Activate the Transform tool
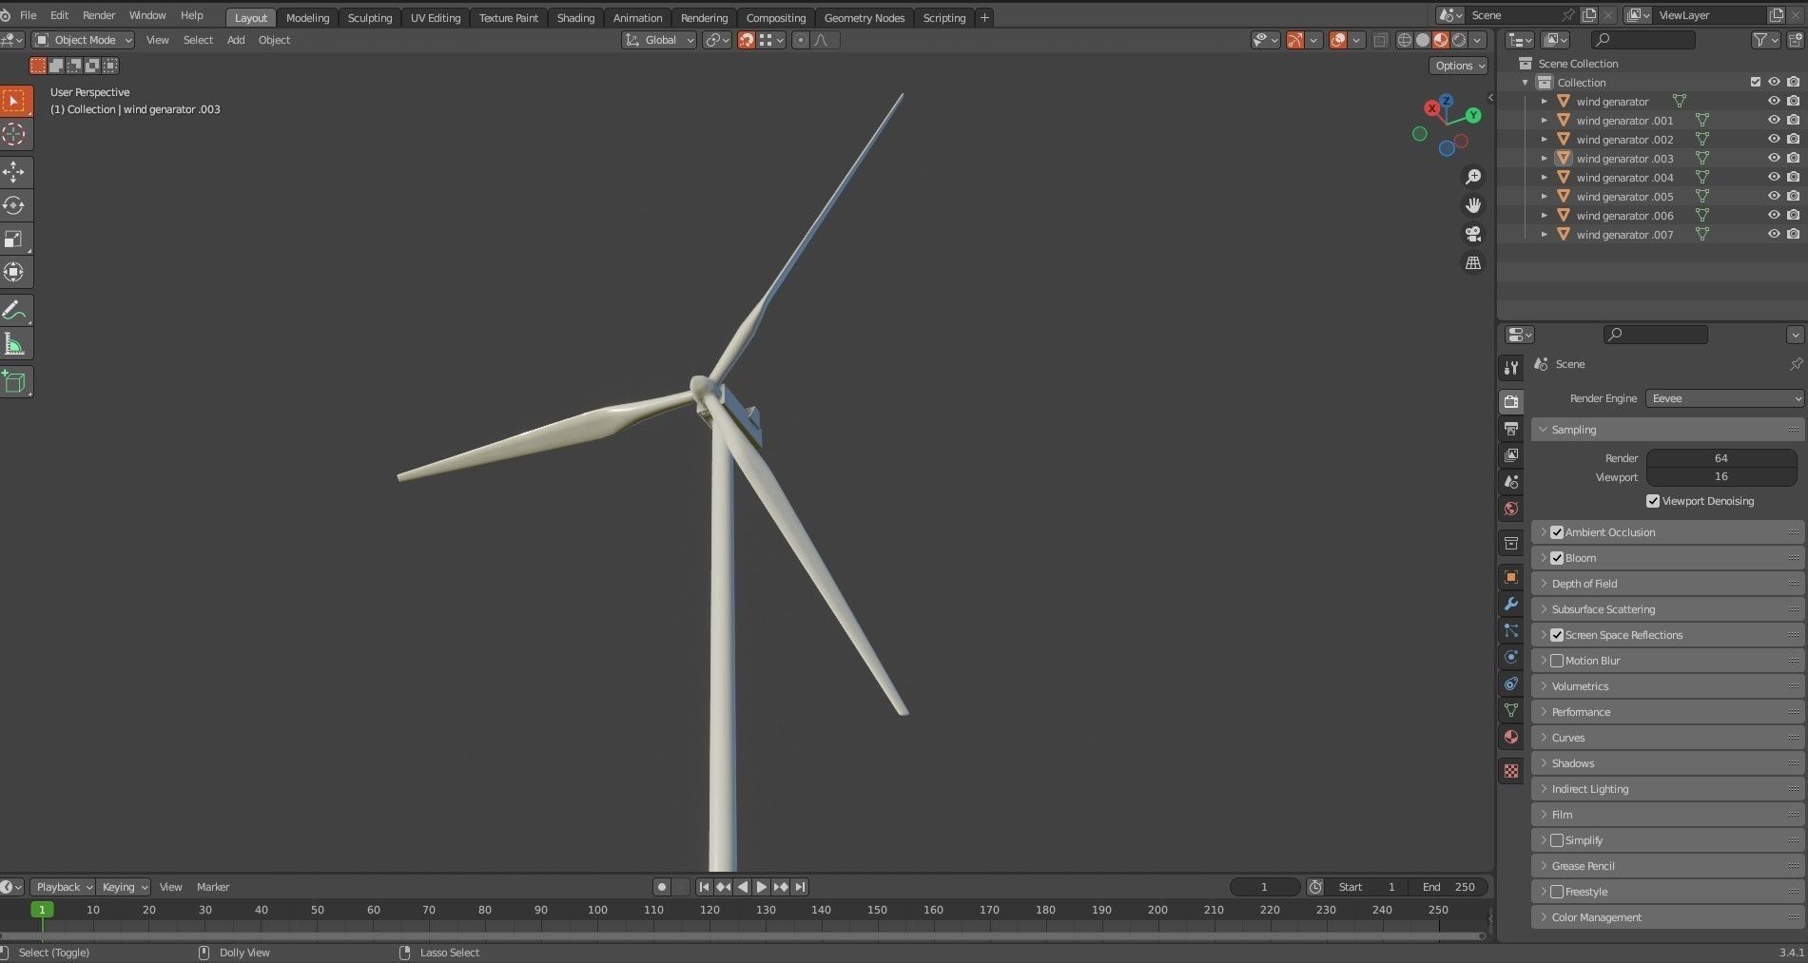 (x=14, y=272)
